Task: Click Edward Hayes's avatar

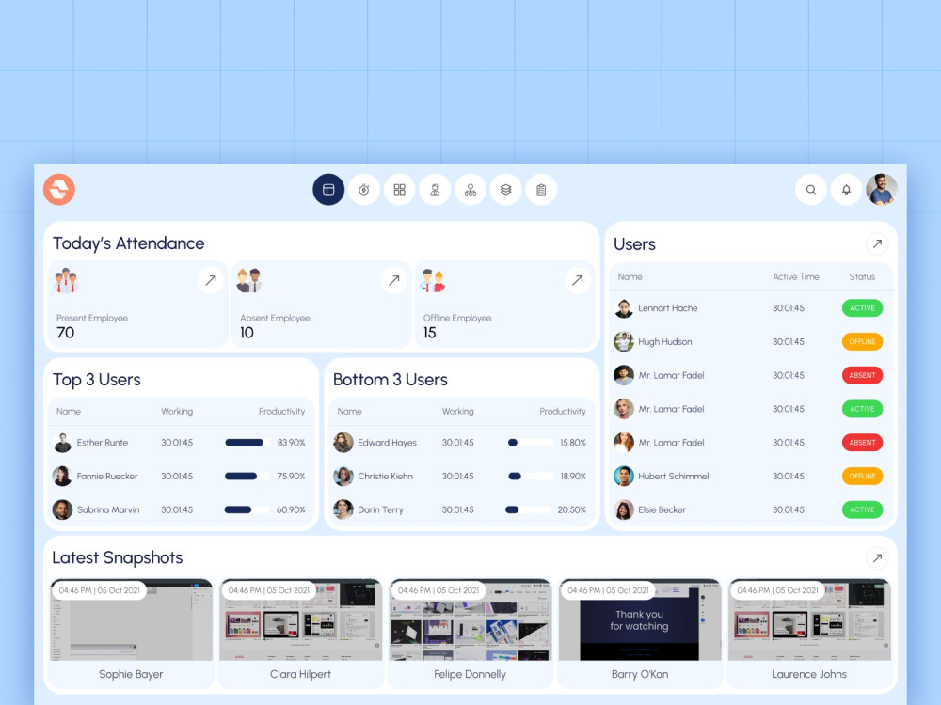Action: click(x=343, y=443)
